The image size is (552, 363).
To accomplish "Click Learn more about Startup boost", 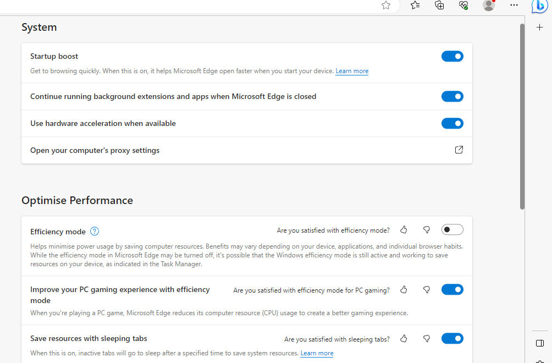I will point(352,71).
